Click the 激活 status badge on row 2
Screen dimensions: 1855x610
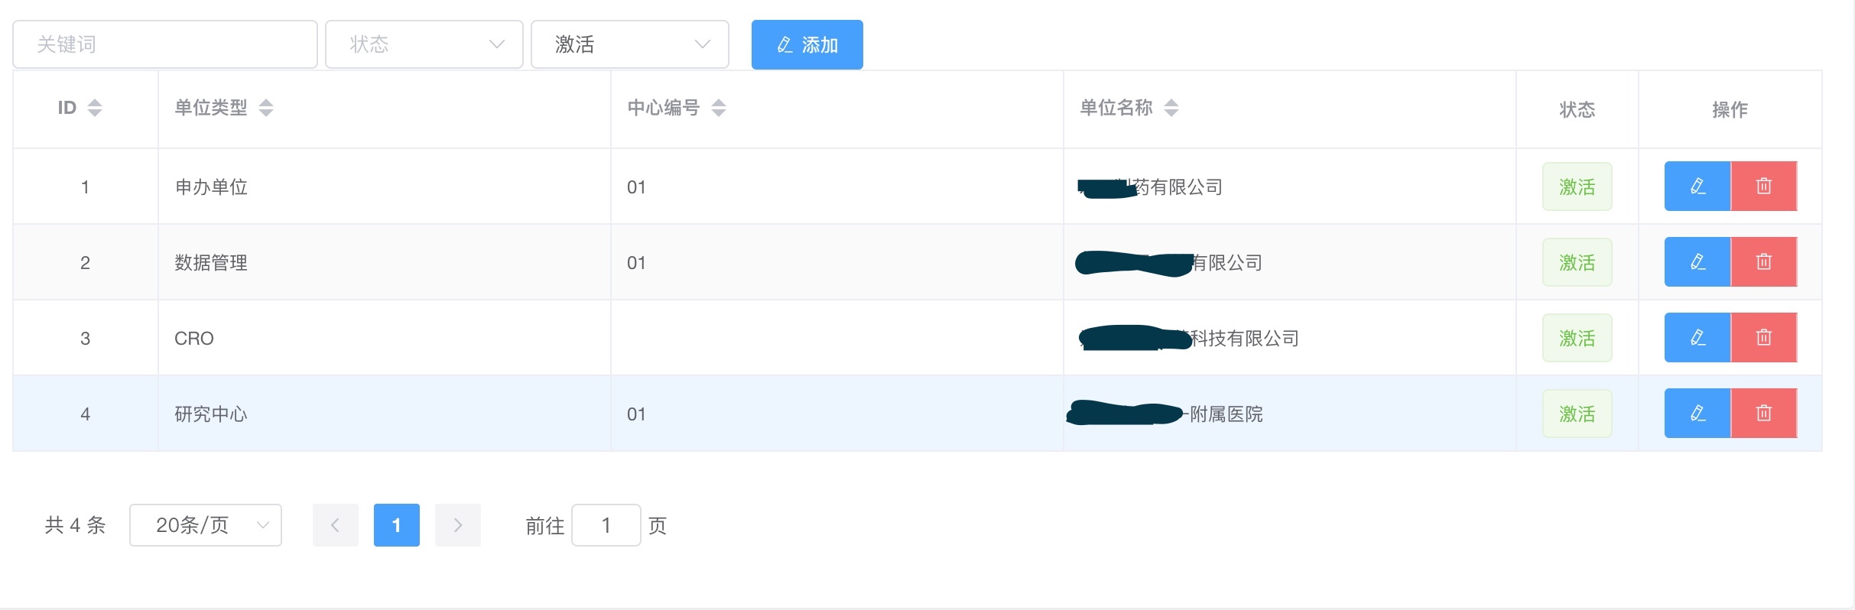1577,261
